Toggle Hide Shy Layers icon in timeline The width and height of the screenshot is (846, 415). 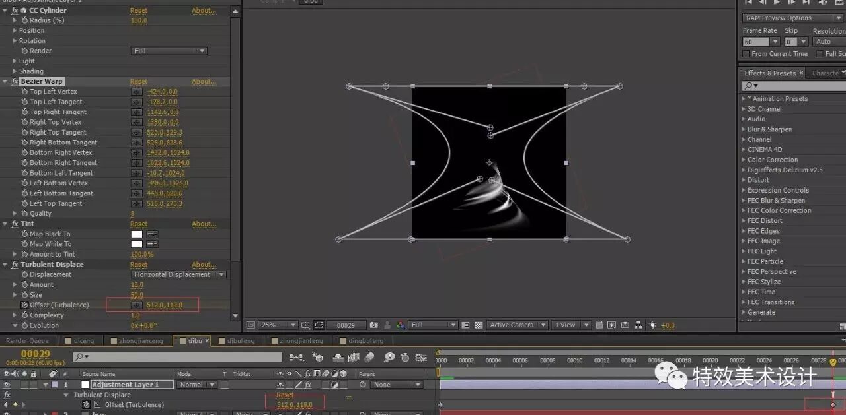tap(338, 358)
